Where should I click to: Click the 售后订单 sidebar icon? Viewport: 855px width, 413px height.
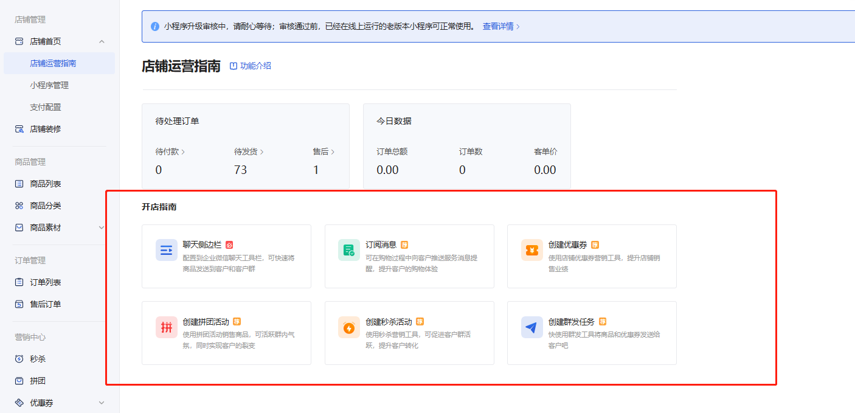pyautogui.click(x=19, y=304)
